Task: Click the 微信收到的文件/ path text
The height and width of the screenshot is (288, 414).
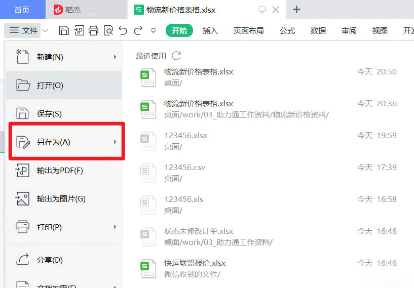Action: click(x=192, y=274)
